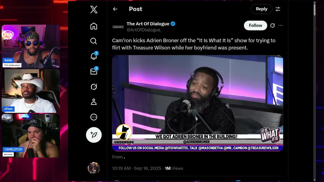
Task: Follow The Art Of Dialogue account
Action: click(x=255, y=25)
